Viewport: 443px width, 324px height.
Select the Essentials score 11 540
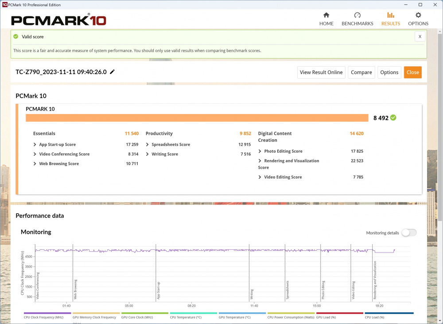132,133
